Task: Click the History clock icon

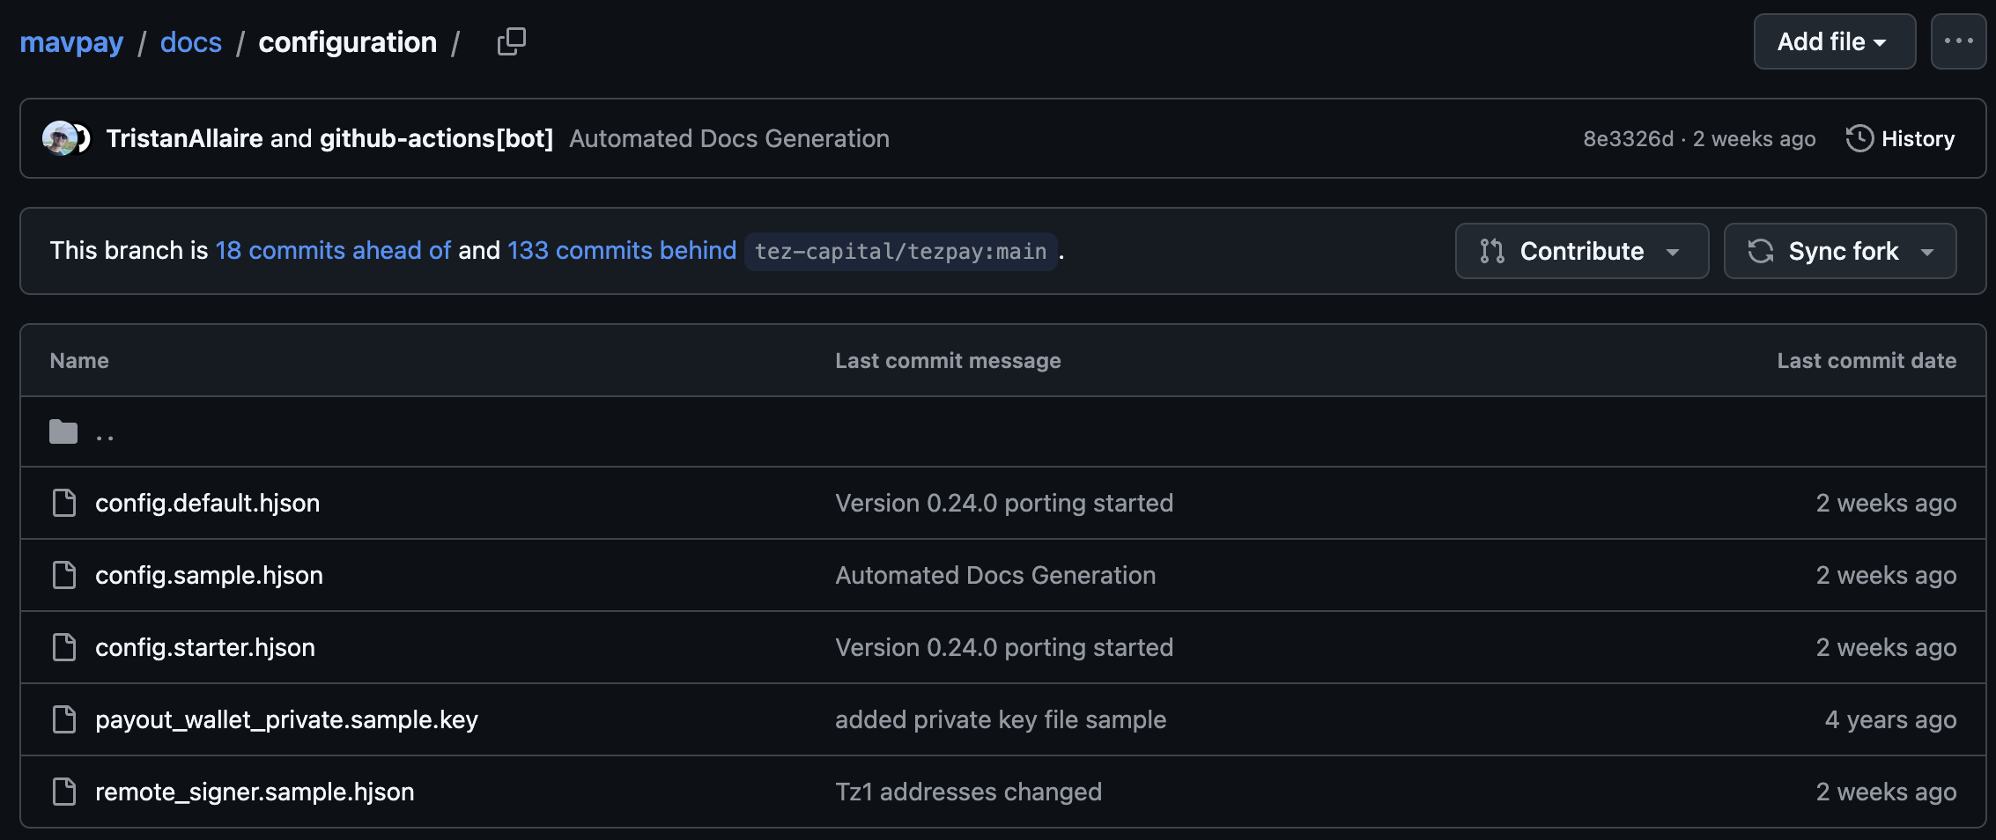Action: pyautogui.click(x=1859, y=138)
